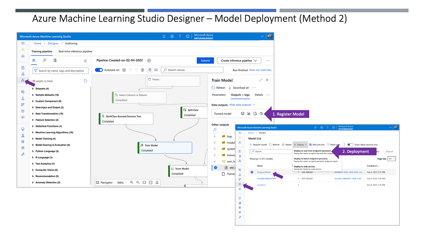
Task: Switch to search magnifier tab in asset panel
Action: tap(45, 60)
